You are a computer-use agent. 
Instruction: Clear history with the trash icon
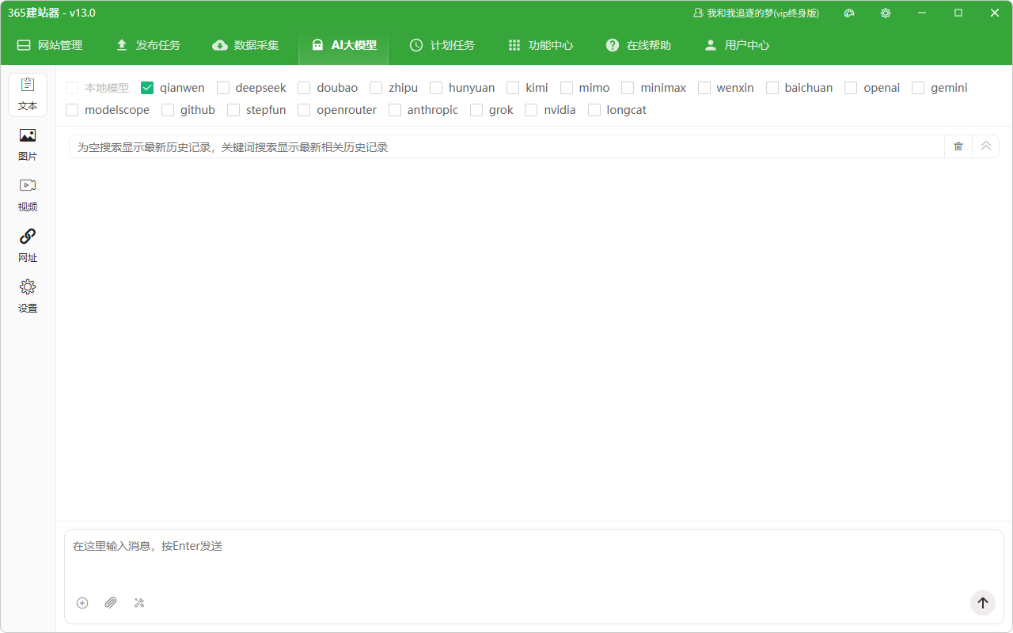958,146
